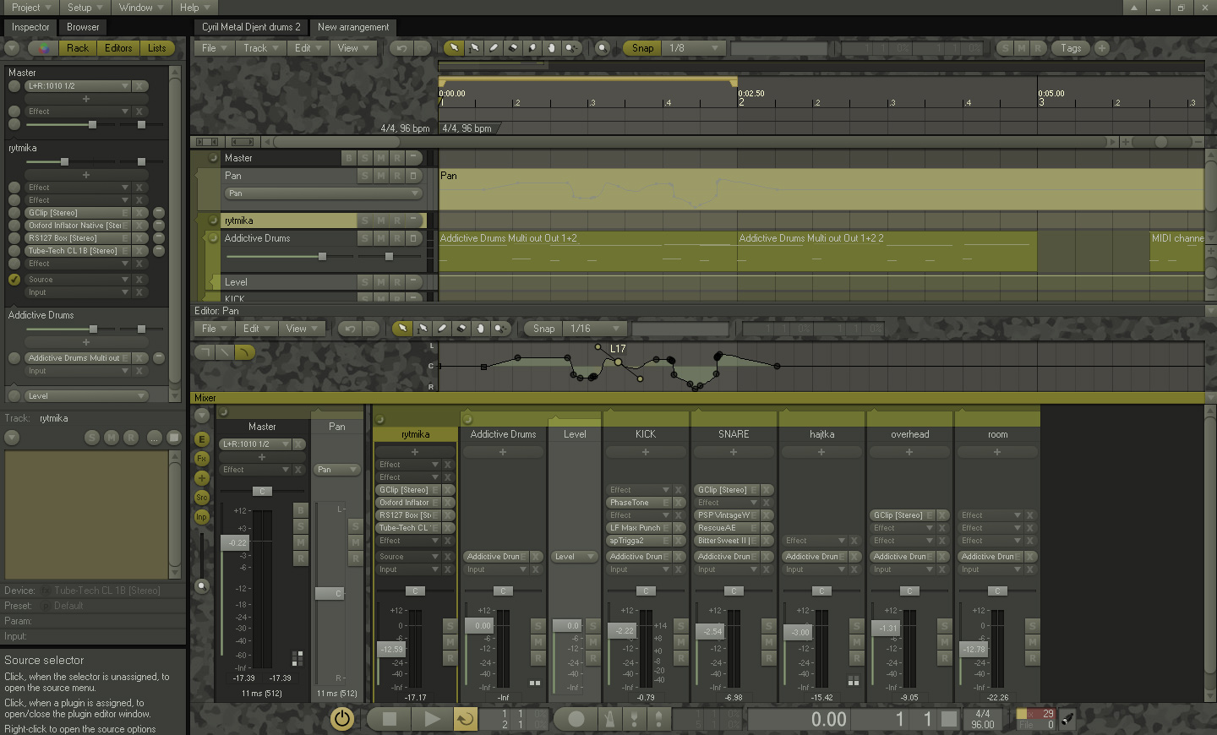The image size is (1217, 735).
Task: Expand the Pan editor 1/16 snap dropdown
Action: (x=595, y=329)
